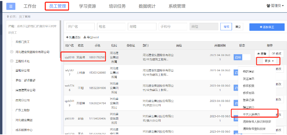Click username cell pk0339
The image size is (287, 135).
pos(70,118)
